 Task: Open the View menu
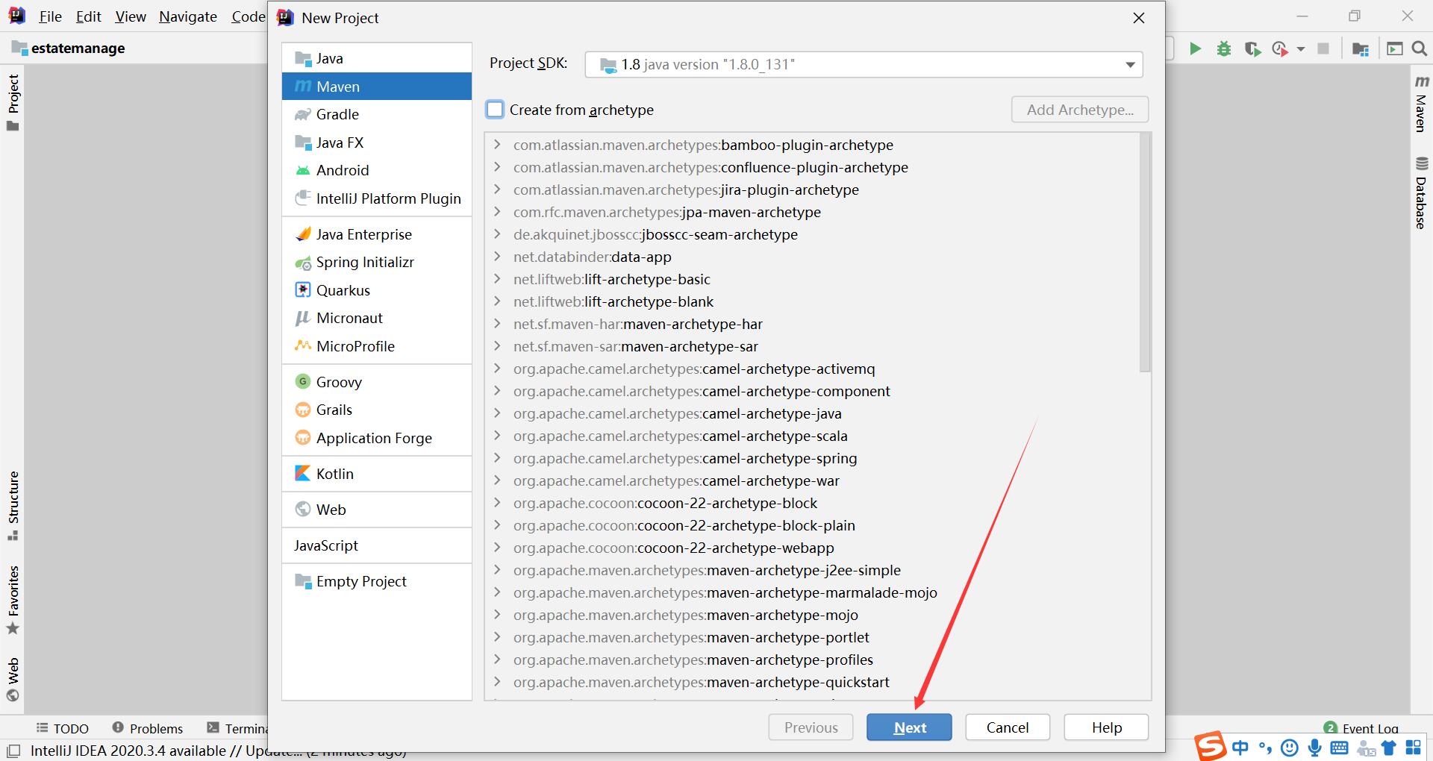[131, 16]
